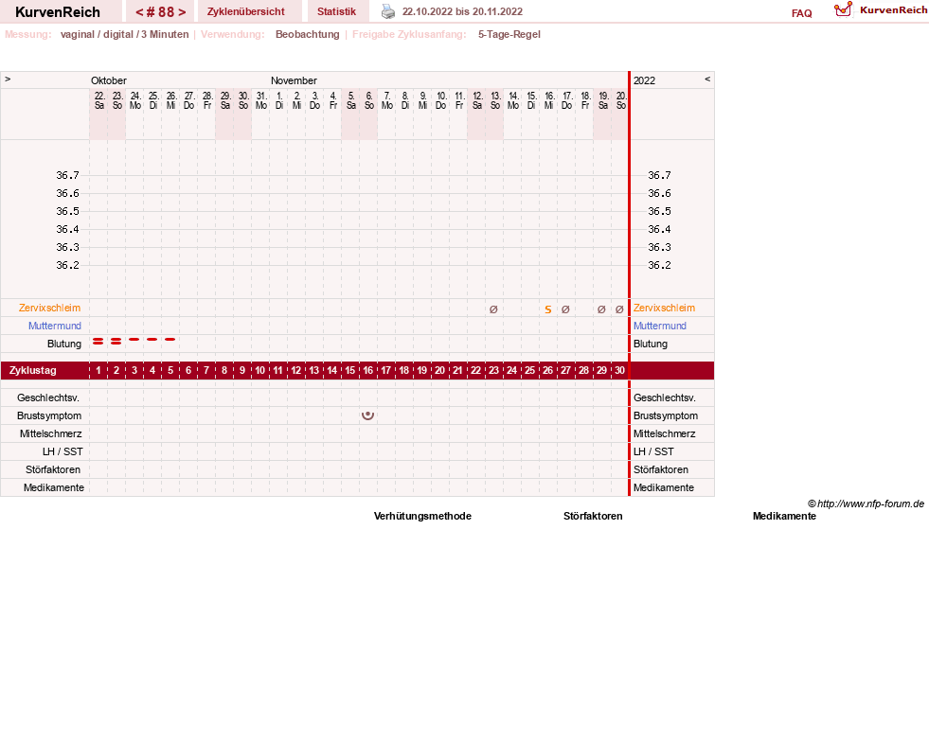929x742 pixels.
Task: Click the Ø mucus symbol on cycle day 23
Action: coord(493,309)
